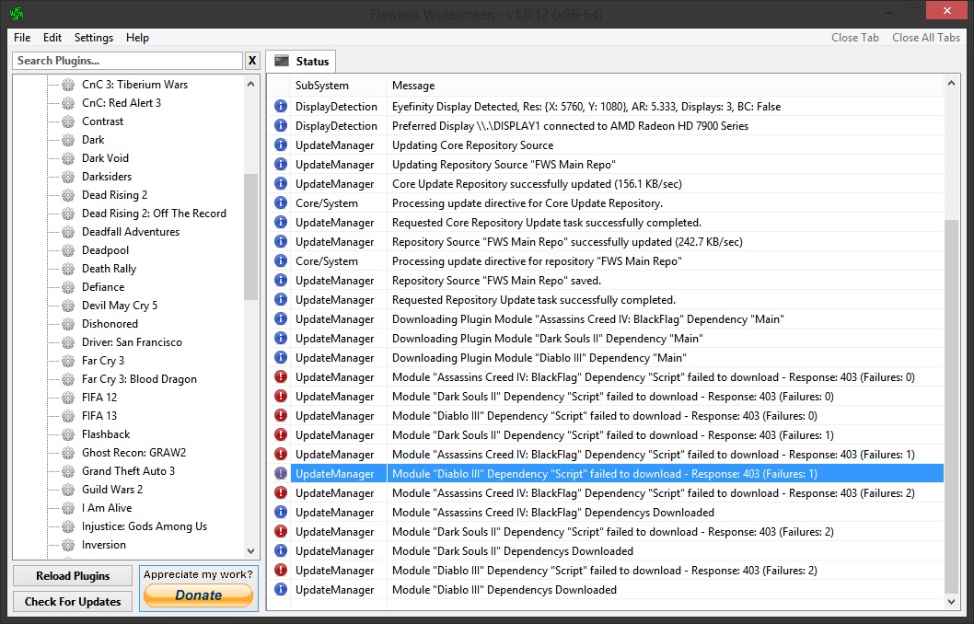Click the gear icon beside Inversion
This screenshot has width=974, height=624.
coord(68,545)
